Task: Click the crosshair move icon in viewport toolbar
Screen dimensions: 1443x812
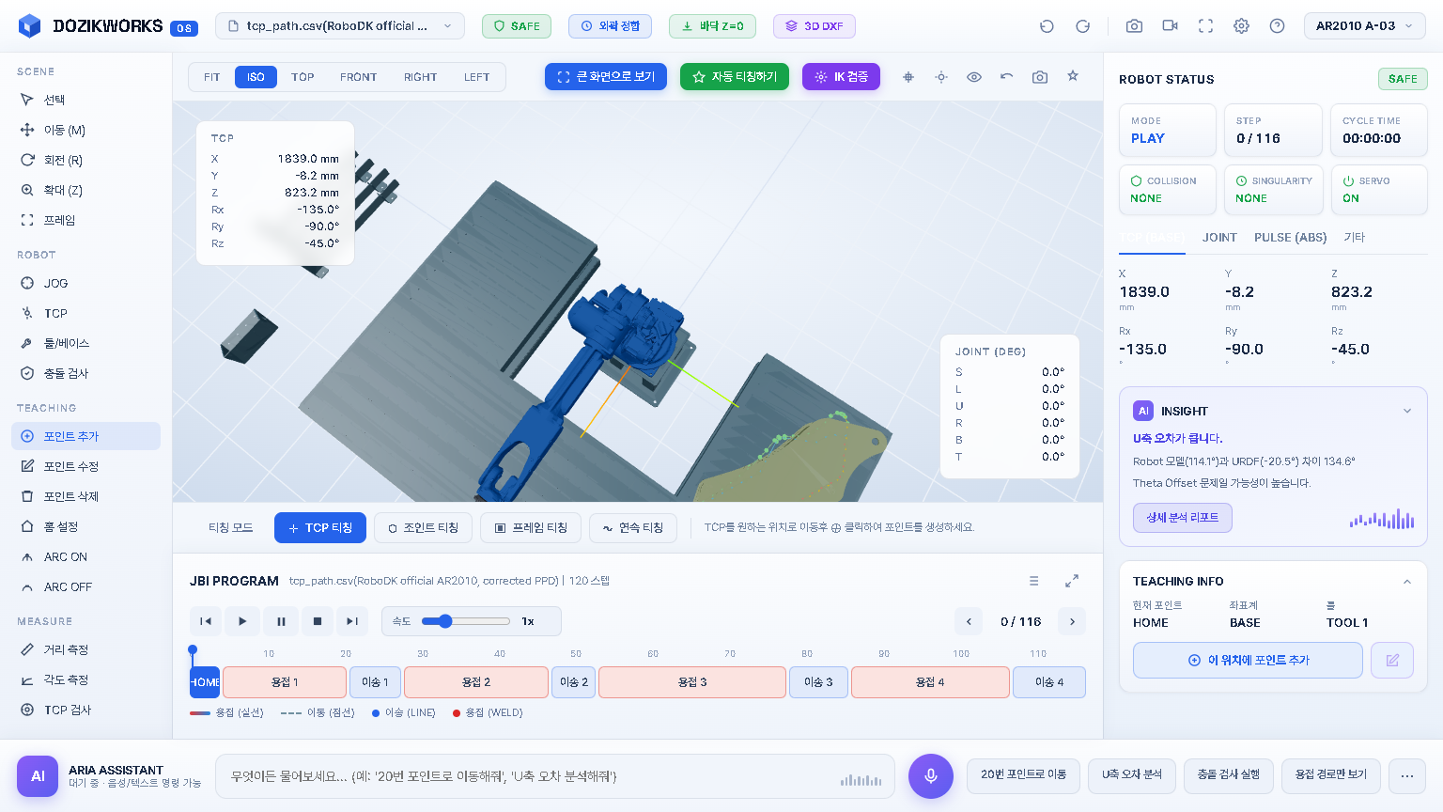Action: (908, 77)
